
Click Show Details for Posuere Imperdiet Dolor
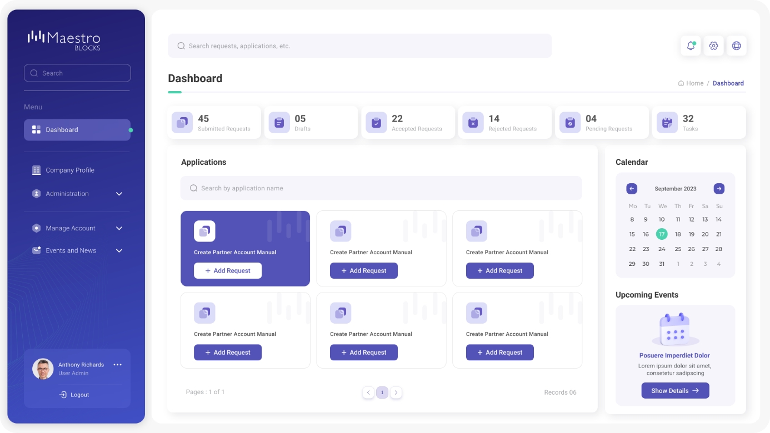click(x=675, y=390)
